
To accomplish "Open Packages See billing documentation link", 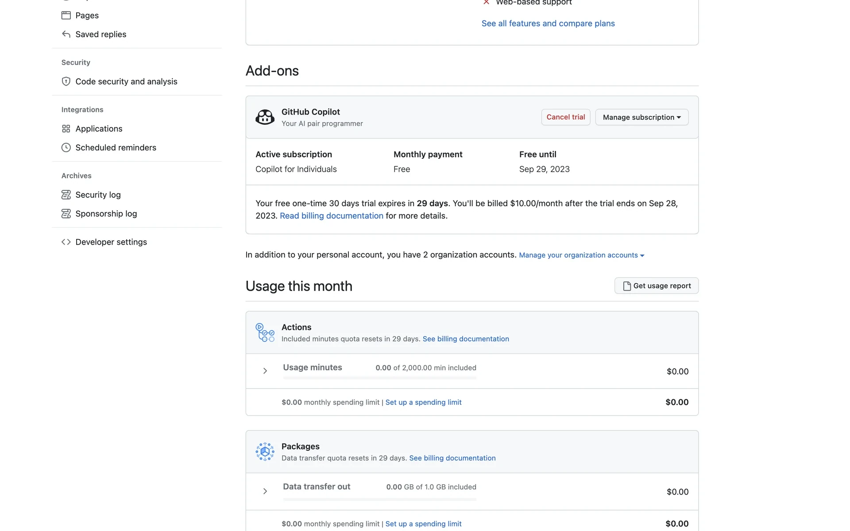I will [x=452, y=458].
